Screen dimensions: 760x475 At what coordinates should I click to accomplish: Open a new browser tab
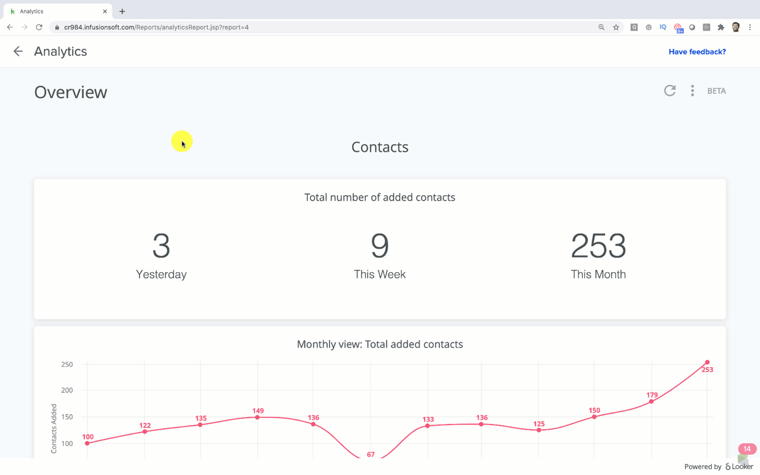(122, 11)
